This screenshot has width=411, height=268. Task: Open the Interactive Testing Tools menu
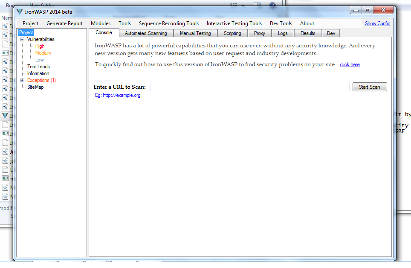pos(234,23)
